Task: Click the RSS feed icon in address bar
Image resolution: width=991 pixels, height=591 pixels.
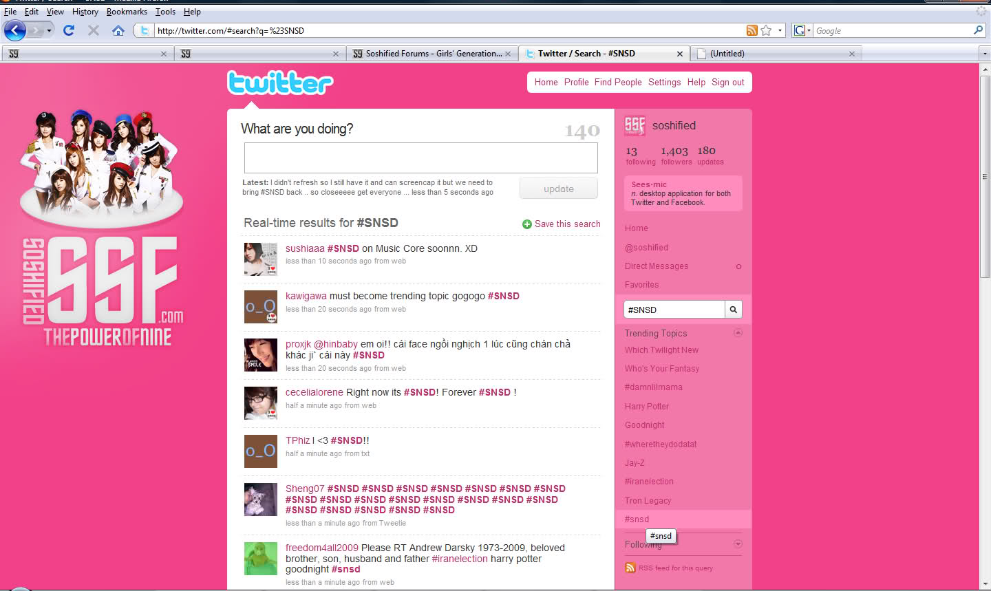Action: tap(752, 30)
